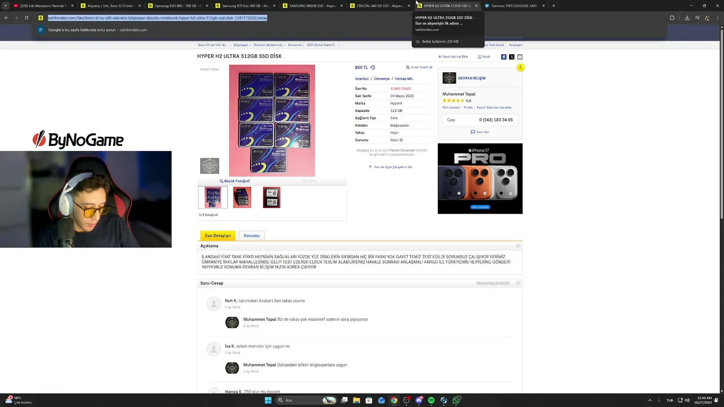
Task: Click Favorilerime Ekle star link
Action: (453, 57)
